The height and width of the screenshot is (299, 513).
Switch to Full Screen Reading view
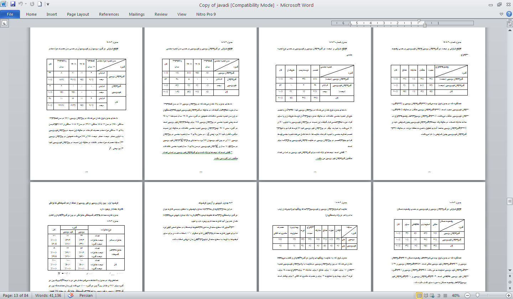(x=426, y=295)
